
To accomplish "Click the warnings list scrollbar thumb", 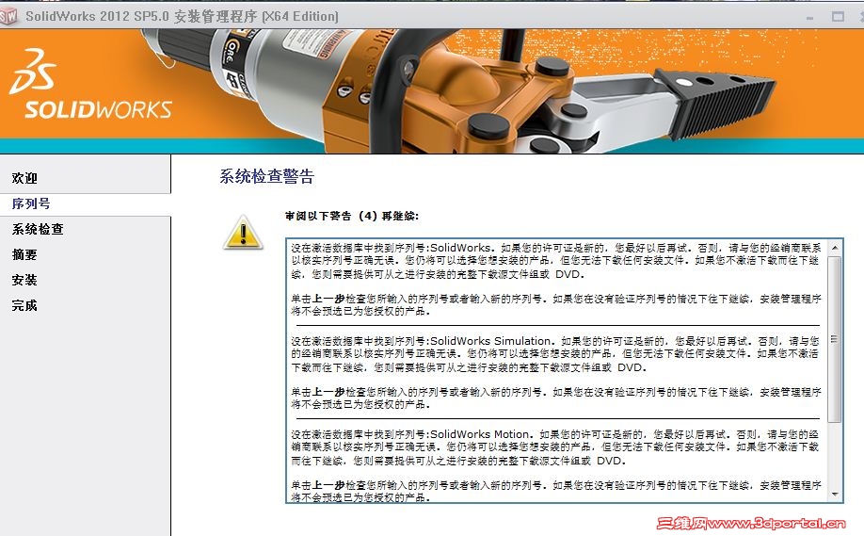I will (836, 338).
